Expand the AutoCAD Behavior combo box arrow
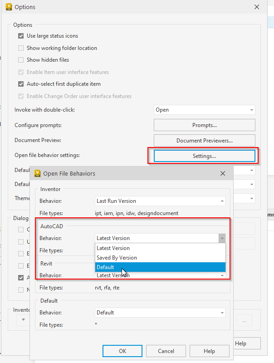 tap(222, 237)
